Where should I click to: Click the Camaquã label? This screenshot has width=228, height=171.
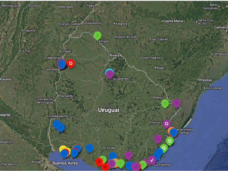(219, 54)
